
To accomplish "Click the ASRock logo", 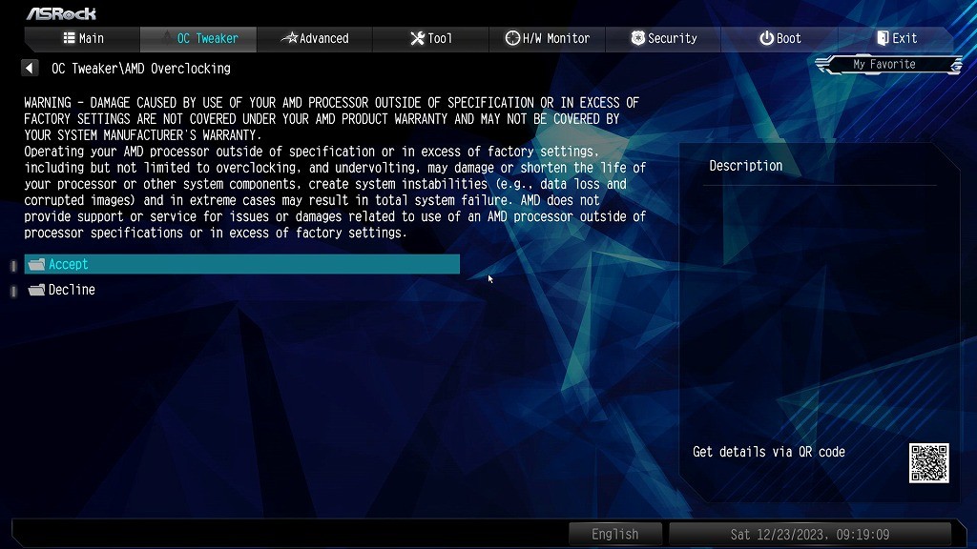I will (x=61, y=13).
